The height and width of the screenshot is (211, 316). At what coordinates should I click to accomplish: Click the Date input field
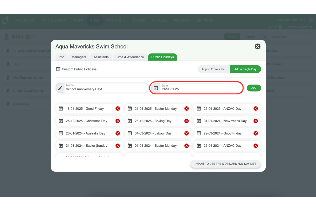200,89
